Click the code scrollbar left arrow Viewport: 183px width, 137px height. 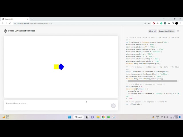click(x=127, y=81)
